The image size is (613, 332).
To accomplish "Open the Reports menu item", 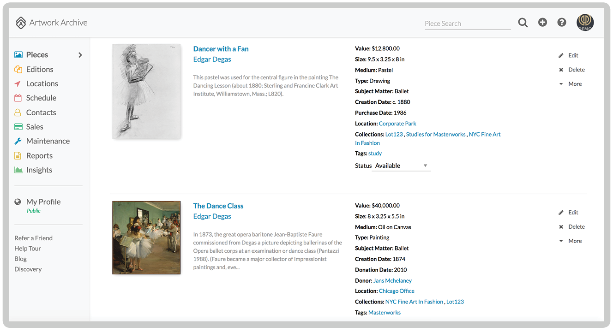I will pyautogui.click(x=39, y=155).
